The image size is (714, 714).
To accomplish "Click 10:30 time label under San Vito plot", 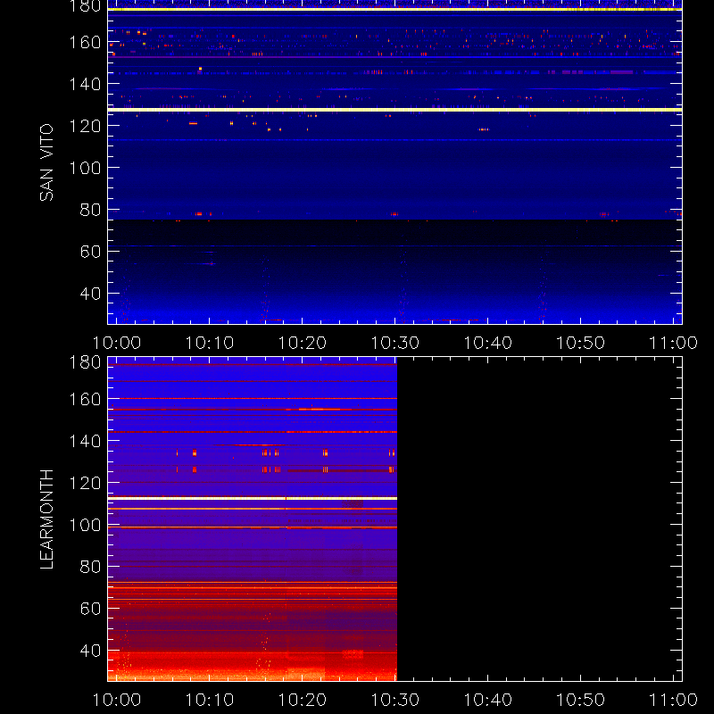I will pyautogui.click(x=394, y=343).
